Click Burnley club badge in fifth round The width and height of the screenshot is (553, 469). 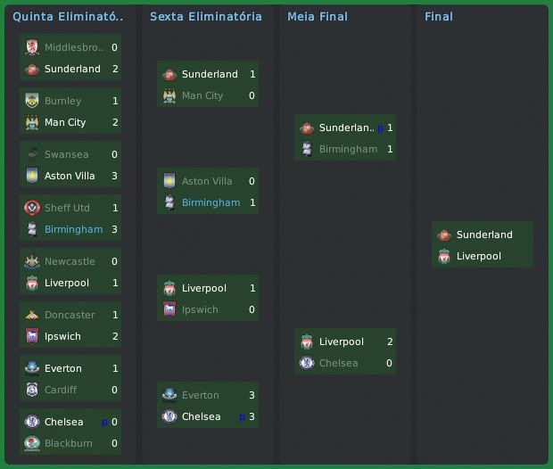pyautogui.click(x=32, y=101)
